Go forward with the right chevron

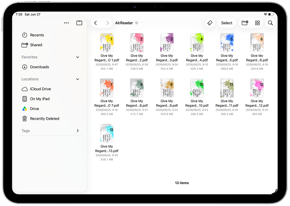click(x=107, y=23)
